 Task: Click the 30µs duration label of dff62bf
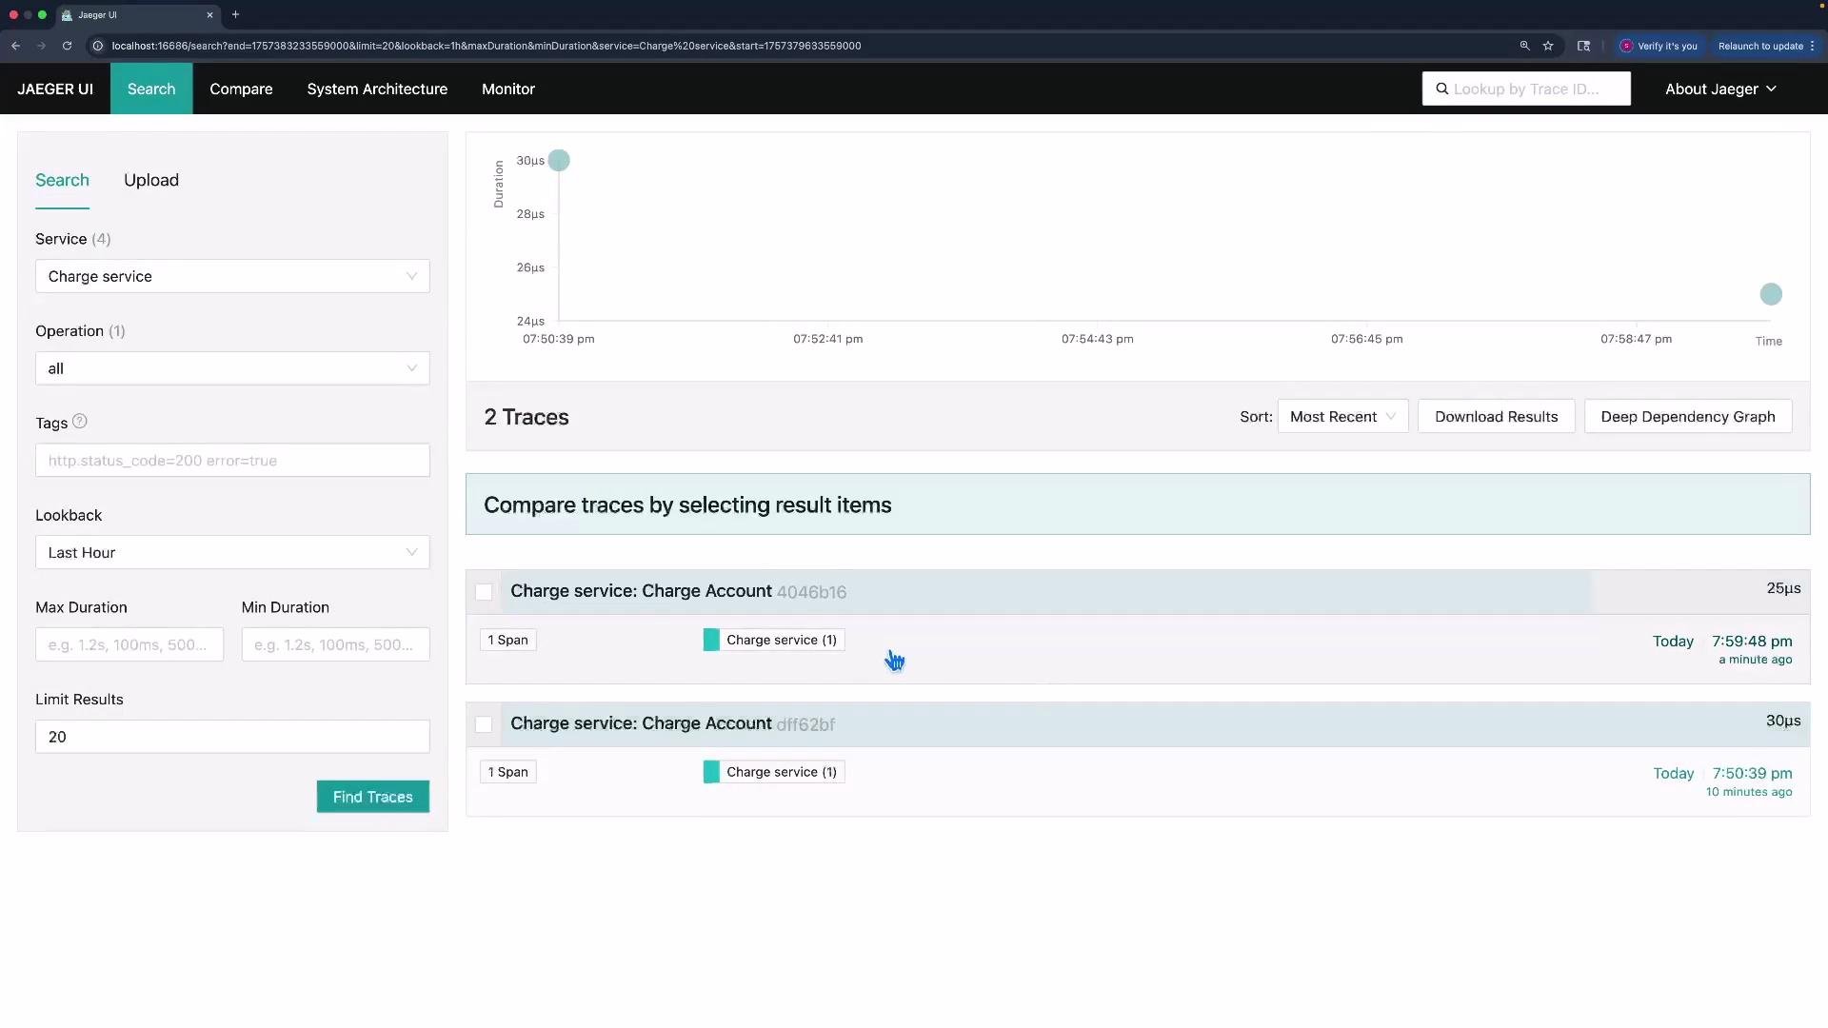click(1783, 721)
